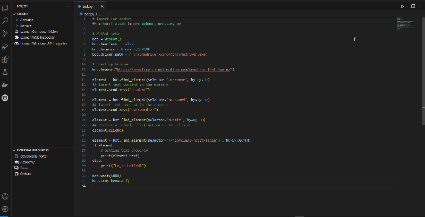Open the Manage gear icon
Image resolution: width=425 pixels, height=217 pixels.
click(5, 209)
